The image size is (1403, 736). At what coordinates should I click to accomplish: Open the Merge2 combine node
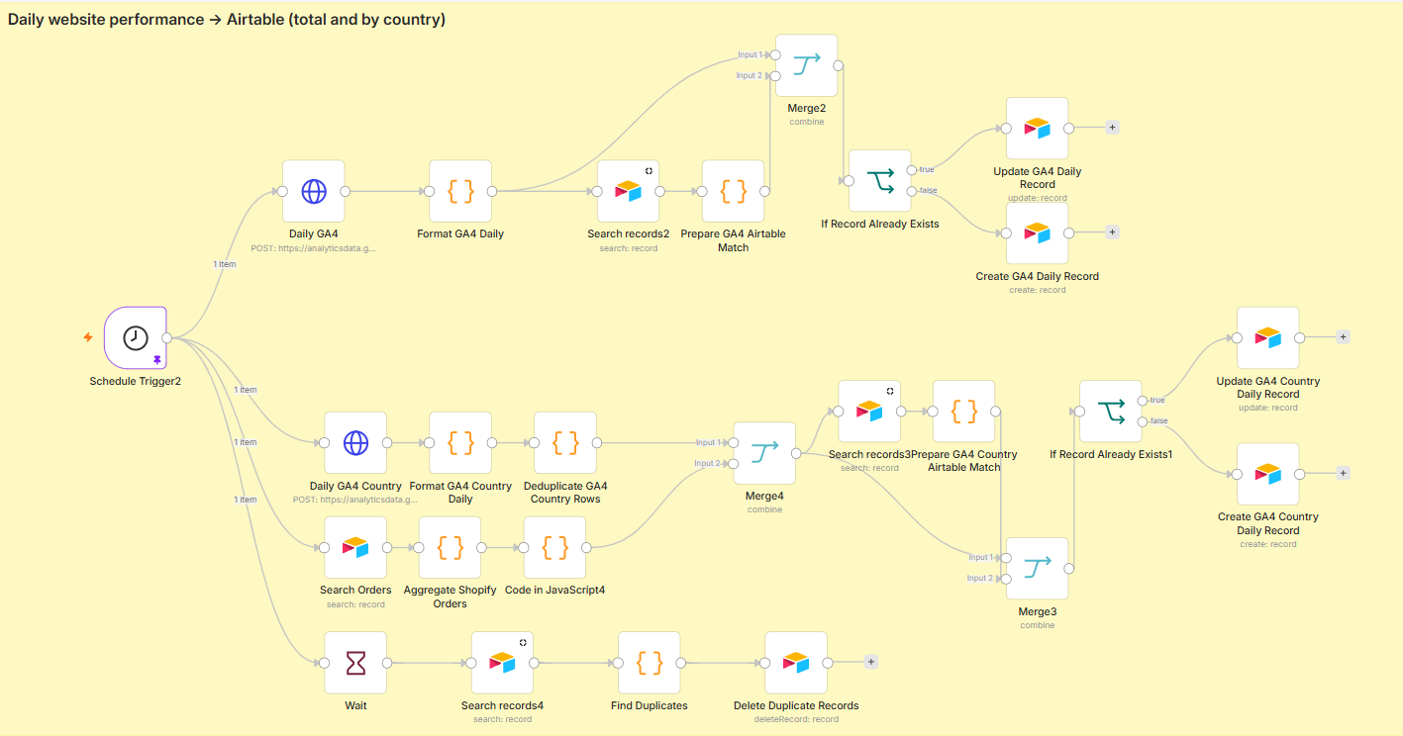pos(807,66)
